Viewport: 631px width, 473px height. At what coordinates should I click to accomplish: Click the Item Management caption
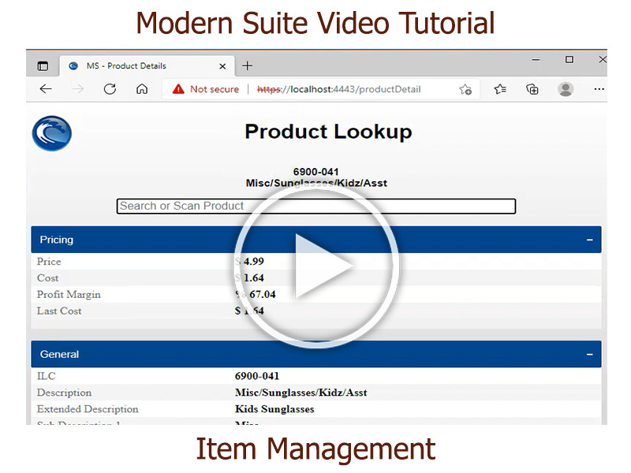click(315, 449)
